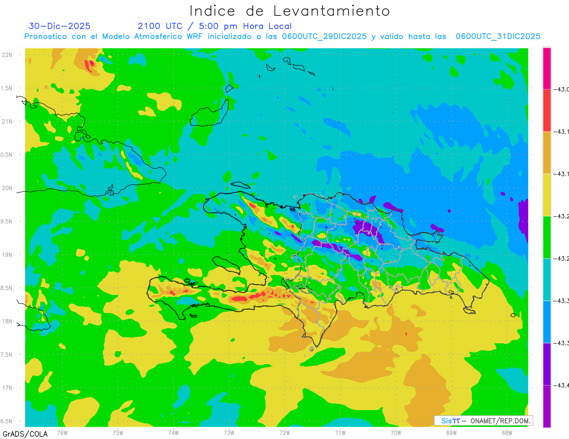Click the '18N' latitude label

point(8,322)
